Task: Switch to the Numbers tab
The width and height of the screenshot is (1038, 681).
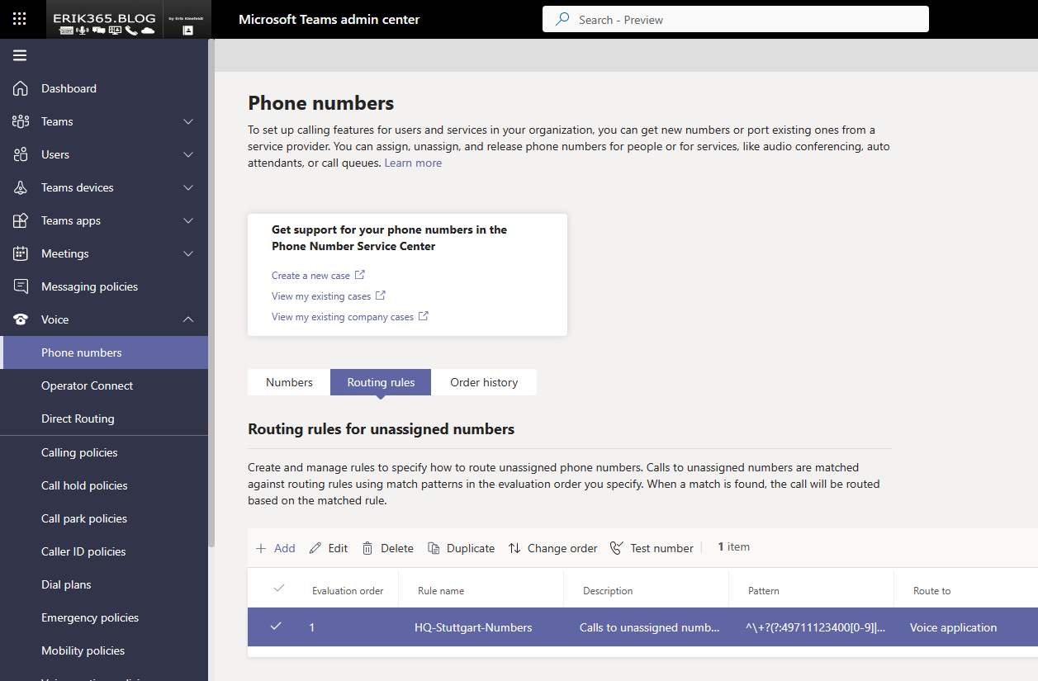Action: tap(289, 382)
